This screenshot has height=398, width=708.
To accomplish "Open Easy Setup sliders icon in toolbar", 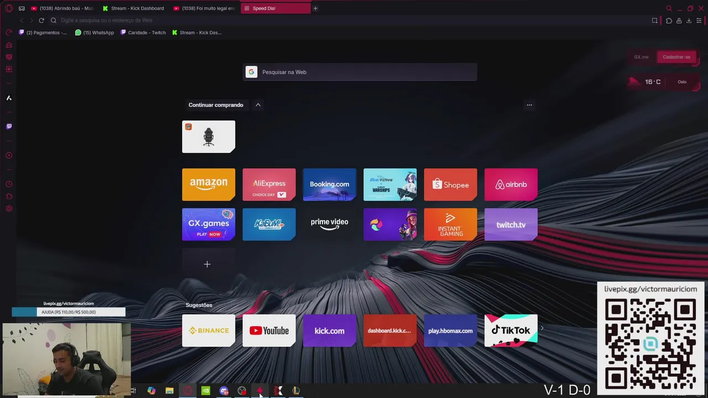I will tap(699, 20).
